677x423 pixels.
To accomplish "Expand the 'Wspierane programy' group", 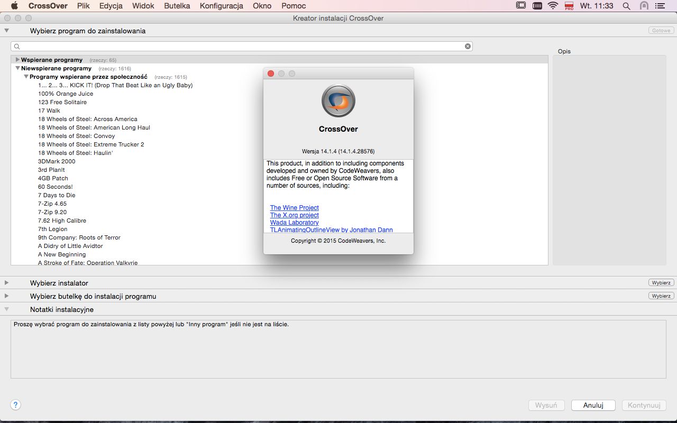I will [x=17, y=60].
